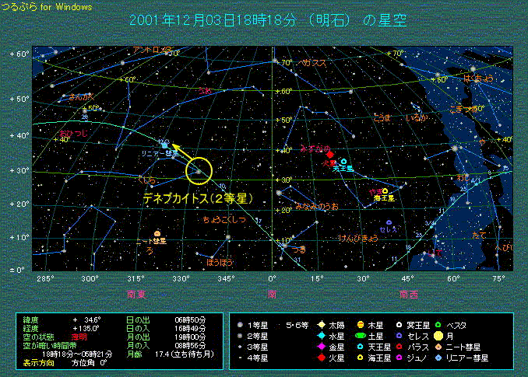Viewport: 528px width, 377px height.
Task: Click the Neptune yellow ring marker
Action: [385, 191]
